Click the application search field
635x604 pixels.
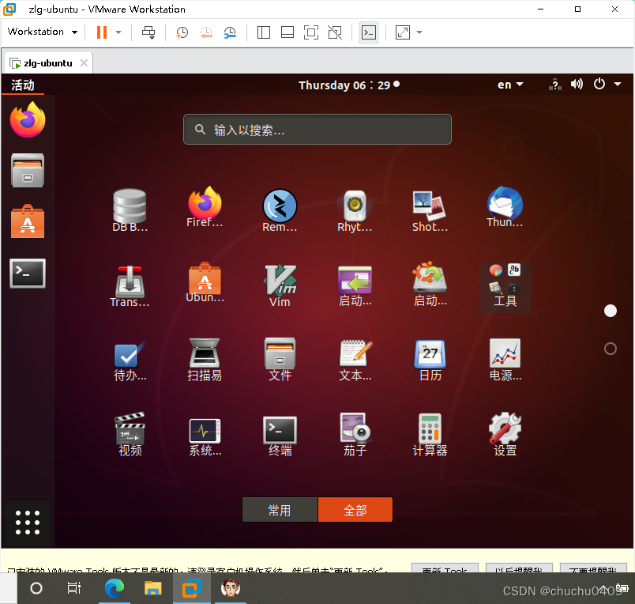(x=317, y=130)
